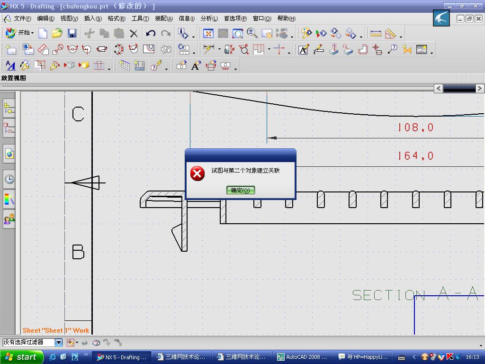
Task: Click the Broken View icon
Action: coord(166,49)
